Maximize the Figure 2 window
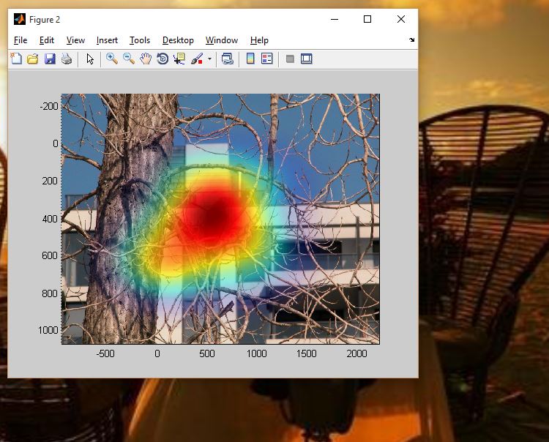Image resolution: width=549 pixels, height=442 pixels. pos(367,19)
